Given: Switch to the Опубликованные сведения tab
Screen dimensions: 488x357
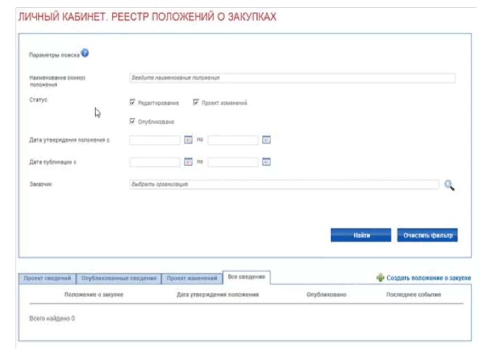Looking at the screenshot, I should pos(118,278).
